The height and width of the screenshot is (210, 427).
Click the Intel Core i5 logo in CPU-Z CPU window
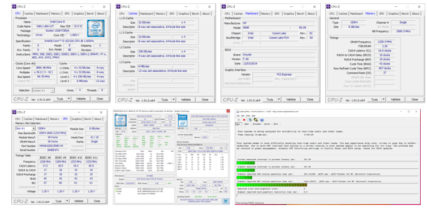96,28
